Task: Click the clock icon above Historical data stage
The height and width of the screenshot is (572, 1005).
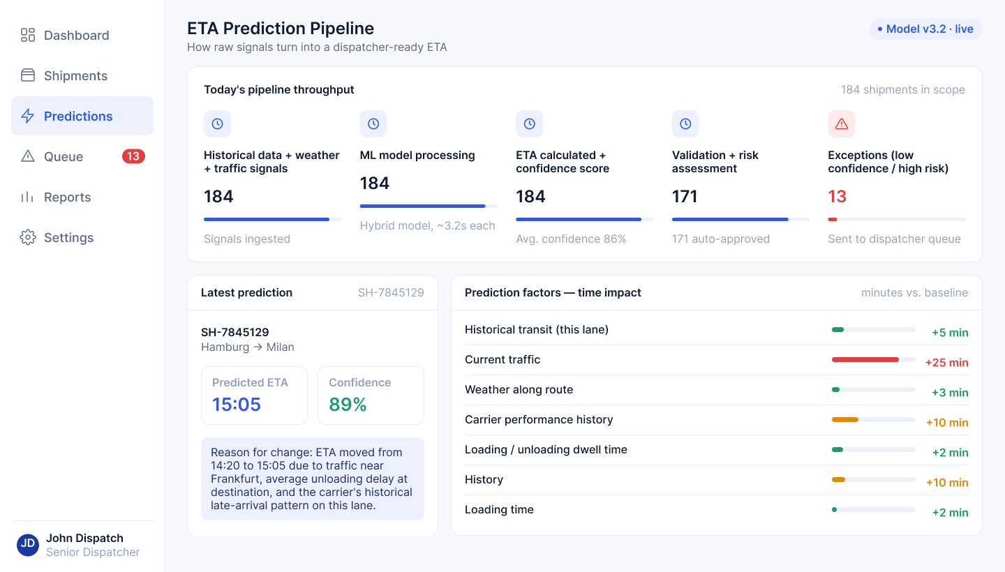Action: tap(217, 123)
